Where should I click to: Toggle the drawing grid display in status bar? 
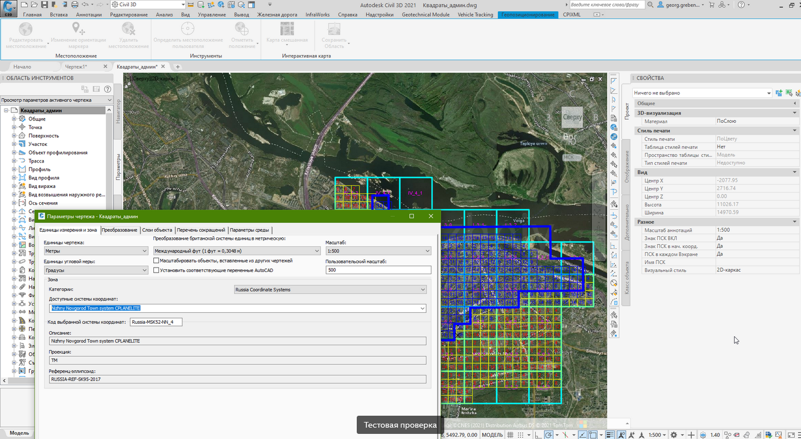click(511, 435)
